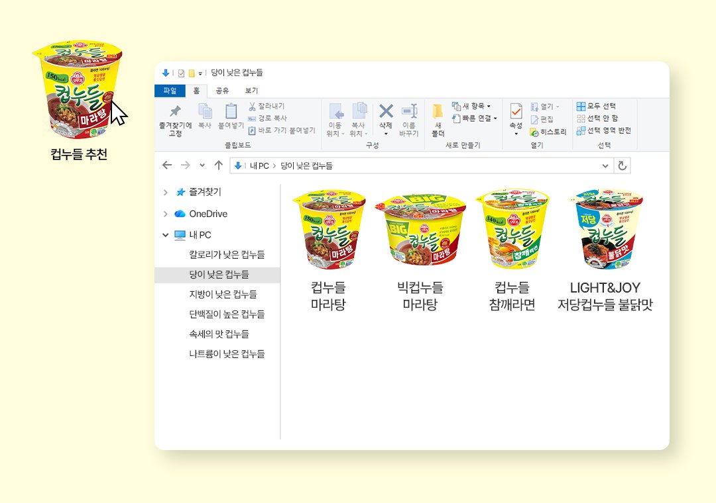Open 속성 dropdown arrow
The width and height of the screenshot is (716, 503).
coord(516,134)
